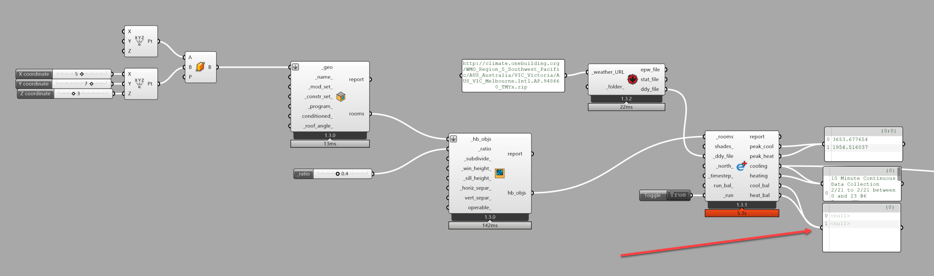Select the red Download Weather icon
934x276 pixels.
632,79
